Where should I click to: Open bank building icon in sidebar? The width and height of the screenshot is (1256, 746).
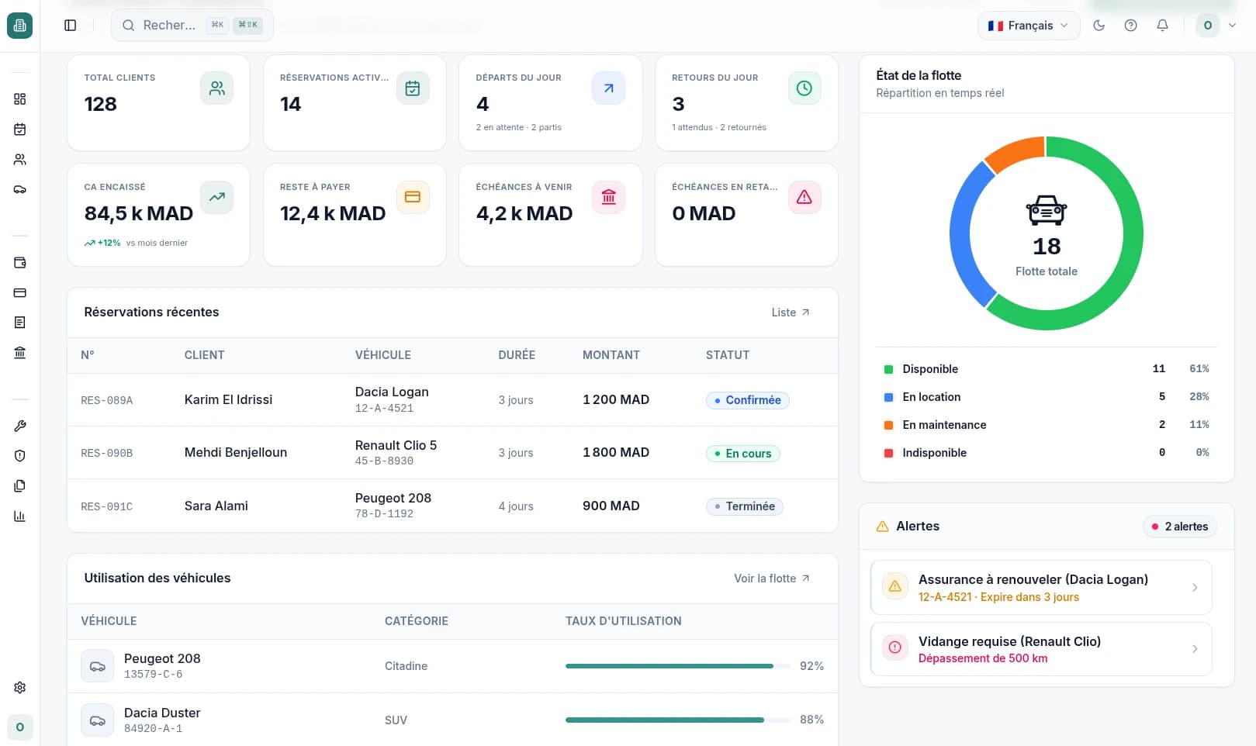click(20, 353)
